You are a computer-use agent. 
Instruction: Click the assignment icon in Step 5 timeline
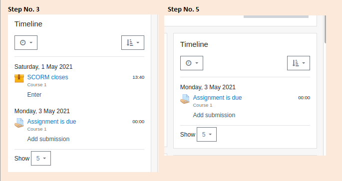point(185,99)
